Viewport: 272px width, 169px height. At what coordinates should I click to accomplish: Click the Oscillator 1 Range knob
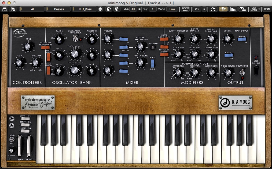(x=59, y=39)
